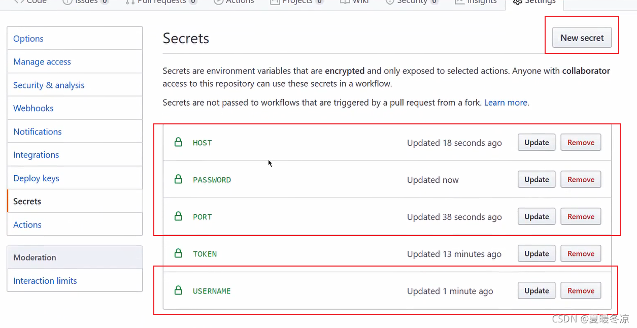Viewport: 637px width, 328px height.
Task: Open Actions settings in sidebar
Action: coord(75,224)
